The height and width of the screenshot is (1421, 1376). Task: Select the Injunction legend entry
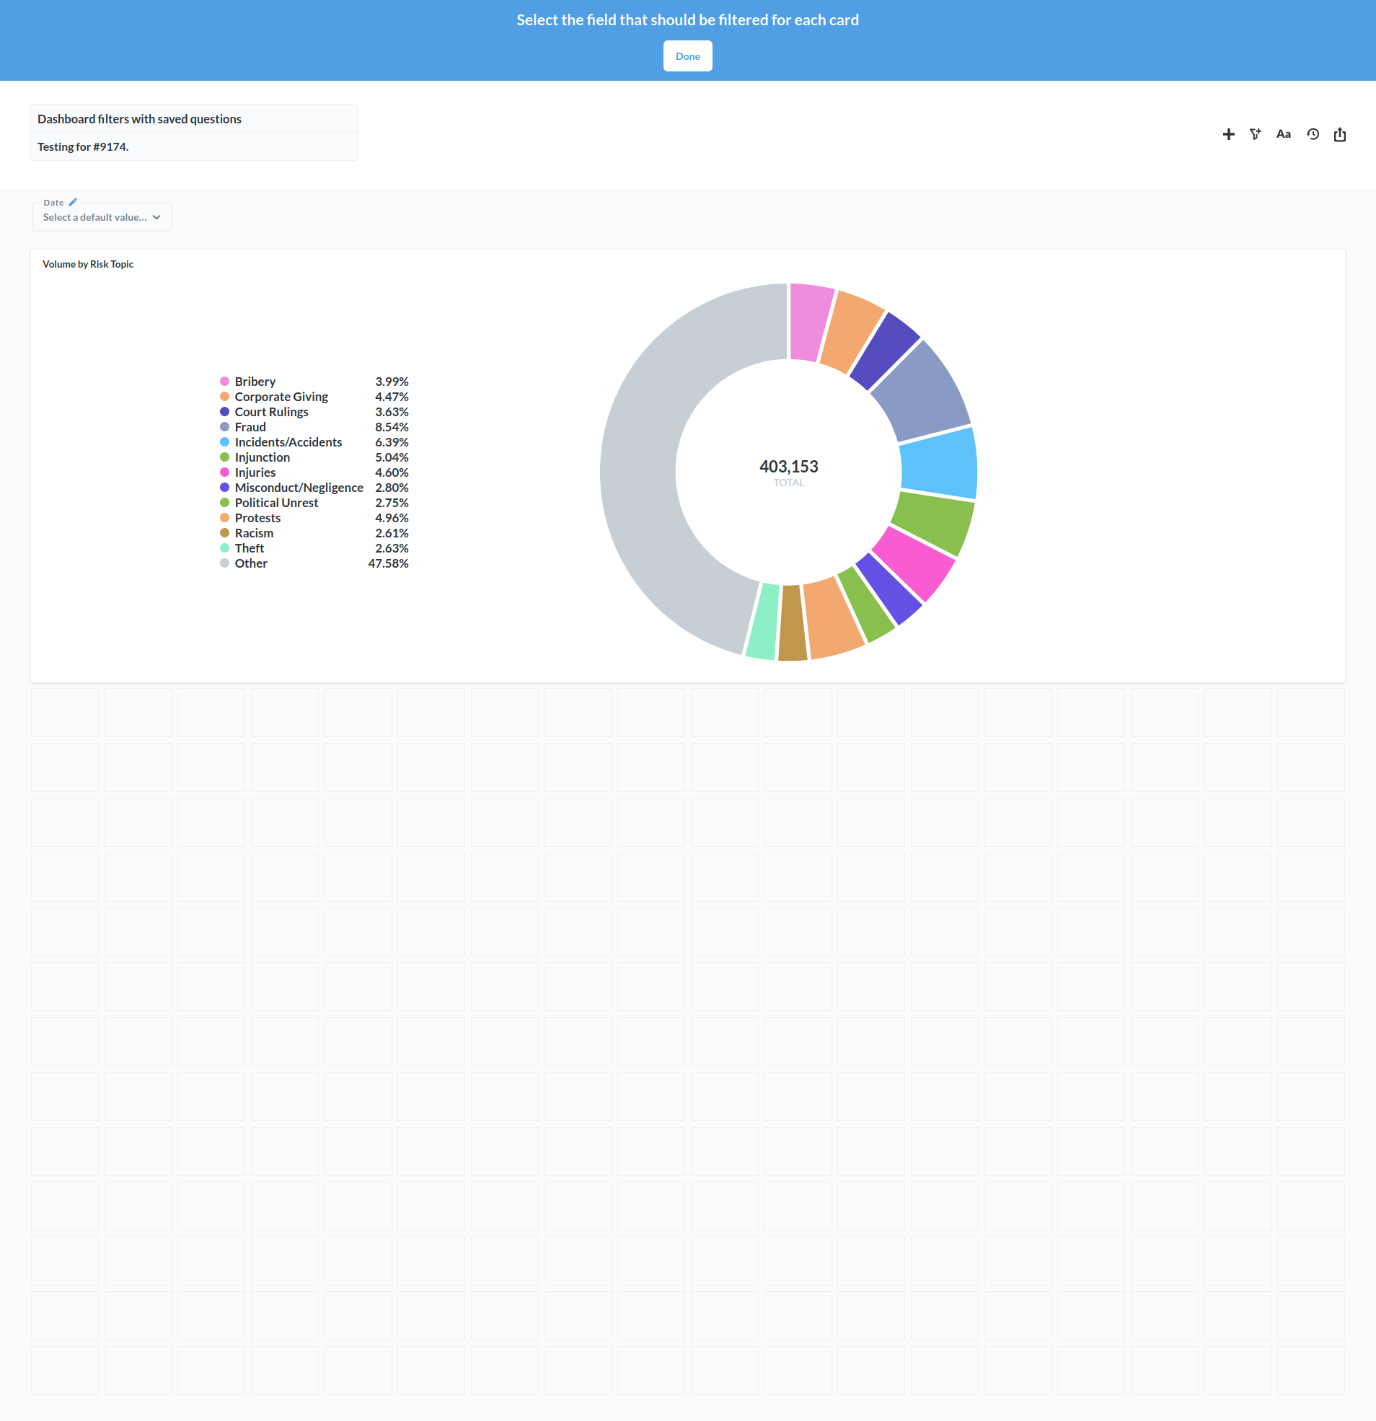pyautogui.click(x=262, y=457)
